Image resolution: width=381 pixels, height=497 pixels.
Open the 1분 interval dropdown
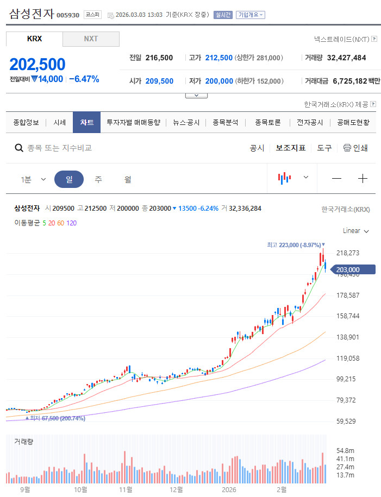pyautogui.click(x=33, y=179)
